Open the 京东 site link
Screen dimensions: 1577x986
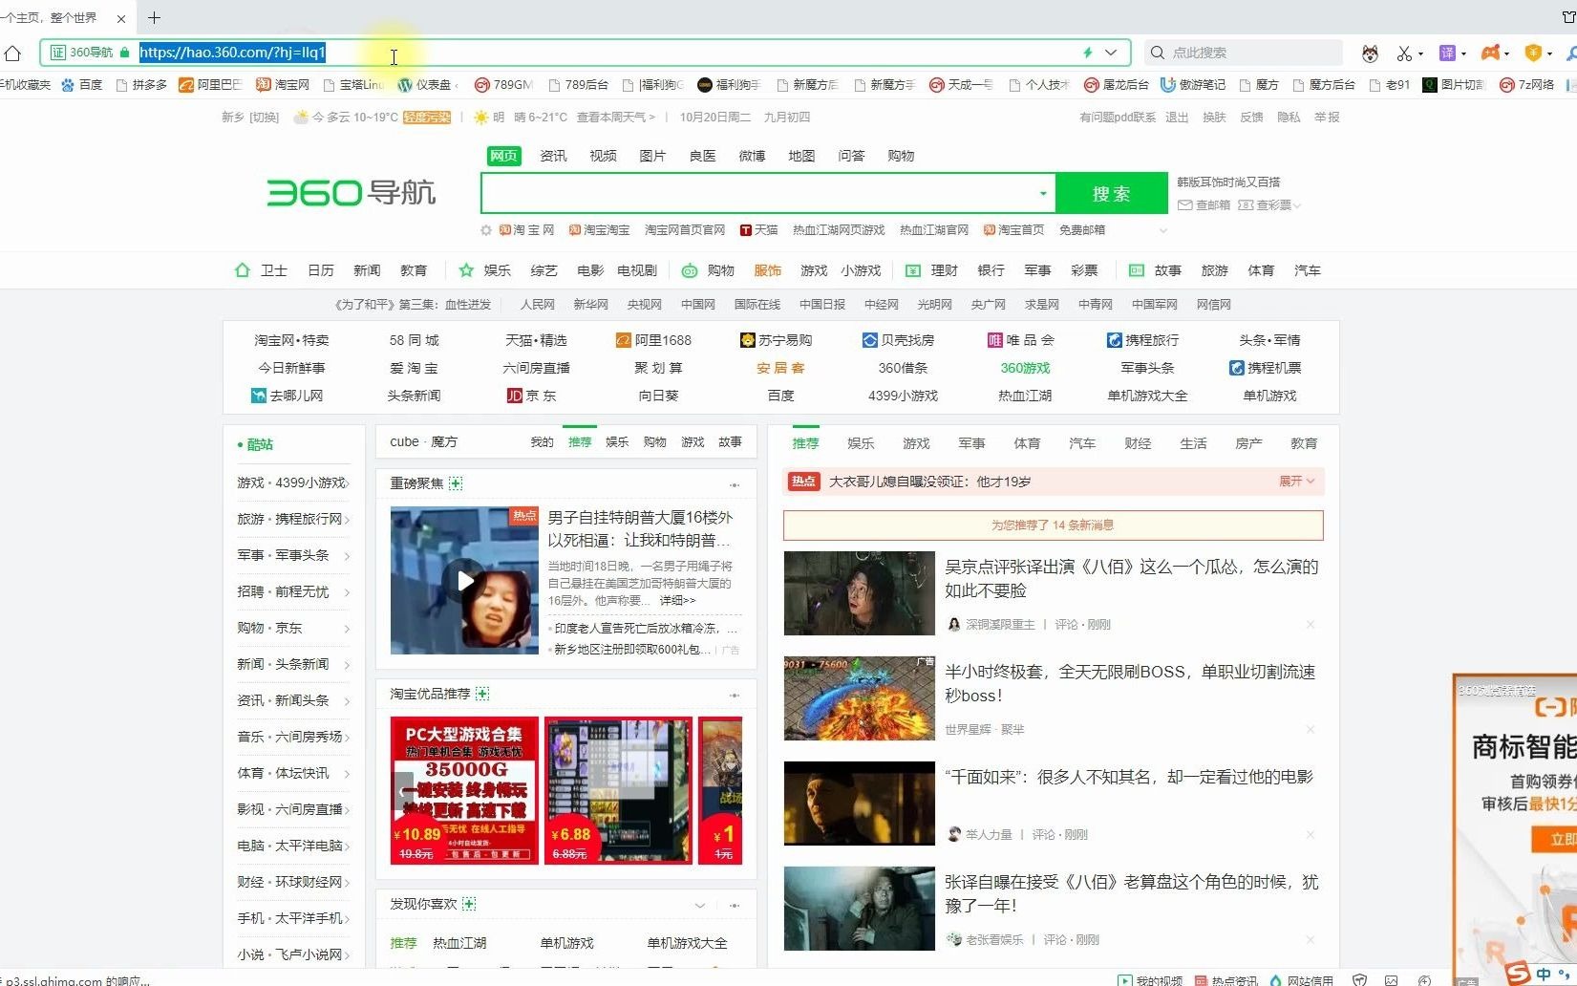pyautogui.click(x=531, y=396)
